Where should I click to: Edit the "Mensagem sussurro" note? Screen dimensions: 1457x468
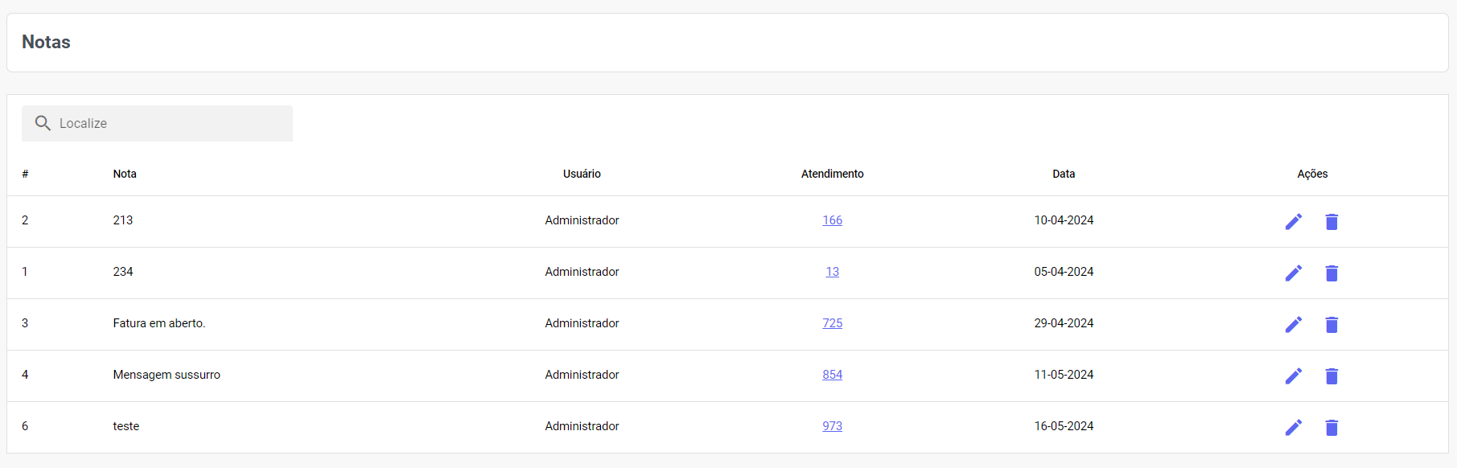pos(1293,376)
